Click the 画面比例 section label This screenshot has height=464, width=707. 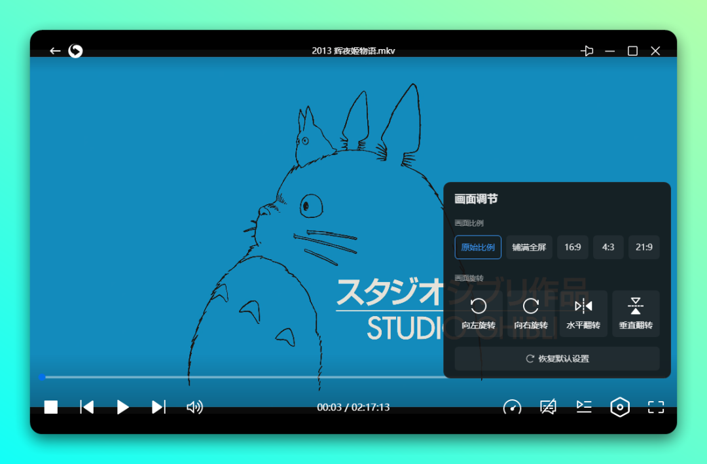pyautogui.click(x=469, y=223)
